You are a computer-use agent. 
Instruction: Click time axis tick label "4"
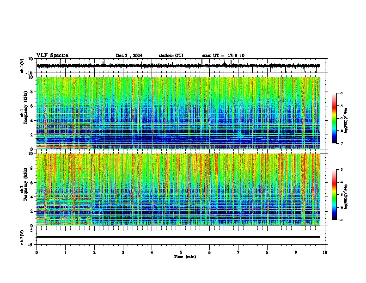[x=152, y=252]
